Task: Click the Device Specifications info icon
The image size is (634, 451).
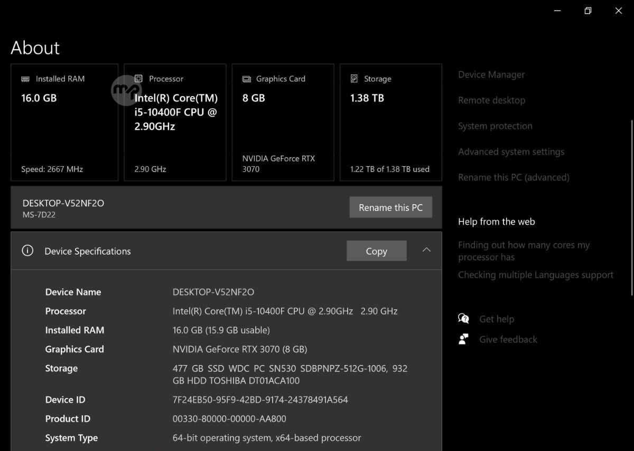Action: click(x=27, y=251)
